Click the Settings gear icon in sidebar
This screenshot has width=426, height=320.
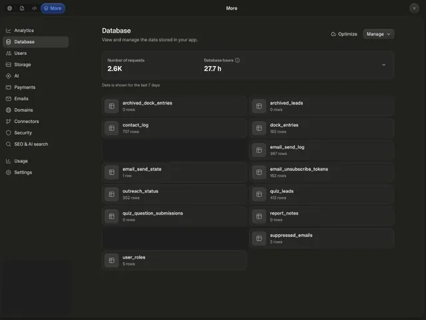tap(9, 172)
